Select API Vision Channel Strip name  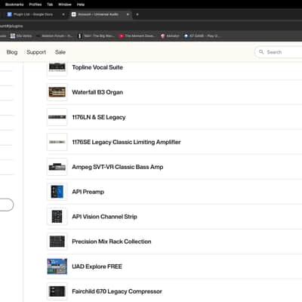point(104,217)
